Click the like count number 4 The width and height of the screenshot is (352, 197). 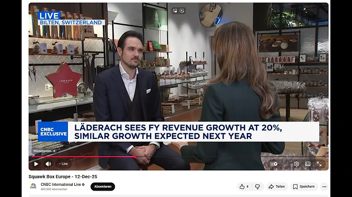(x=247, y=186)
